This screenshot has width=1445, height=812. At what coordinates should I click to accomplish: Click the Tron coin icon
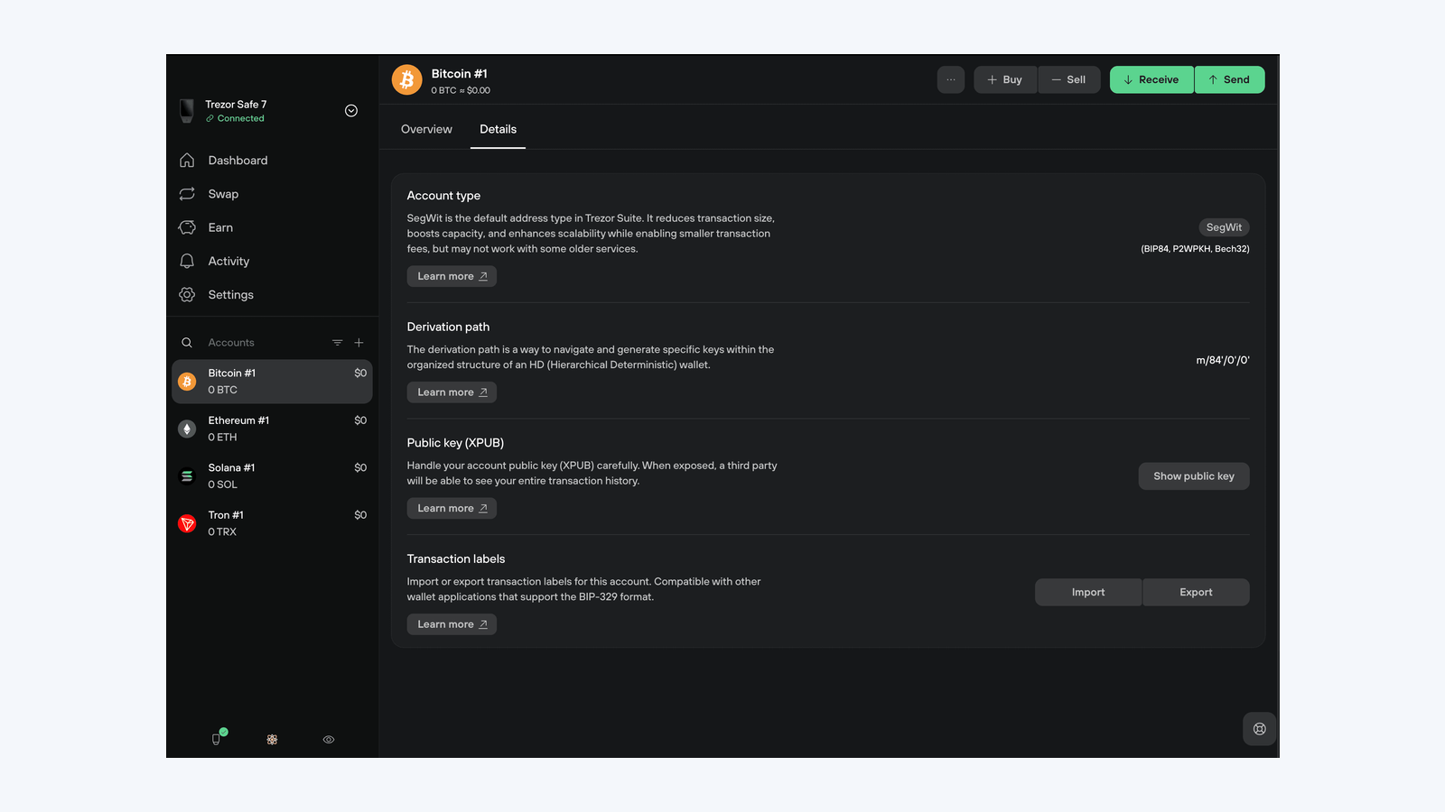click(x=187, y=523)
